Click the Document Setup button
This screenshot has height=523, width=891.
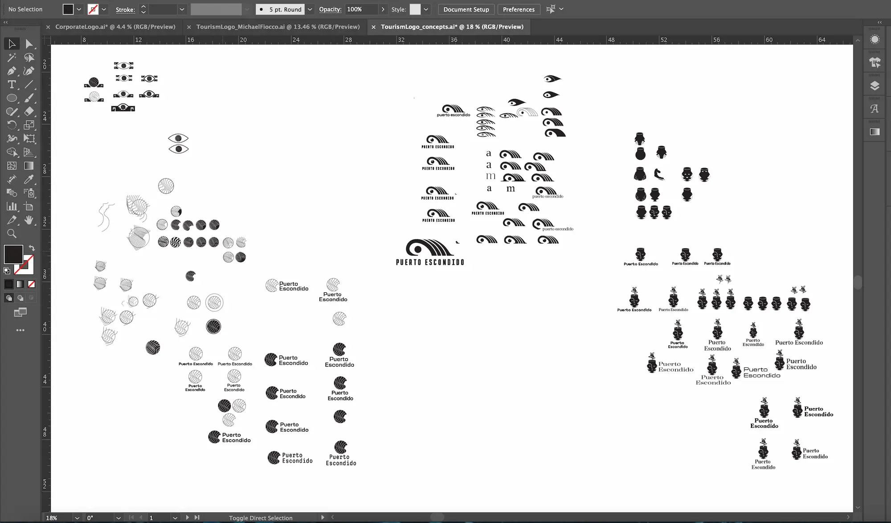point(466,9)
